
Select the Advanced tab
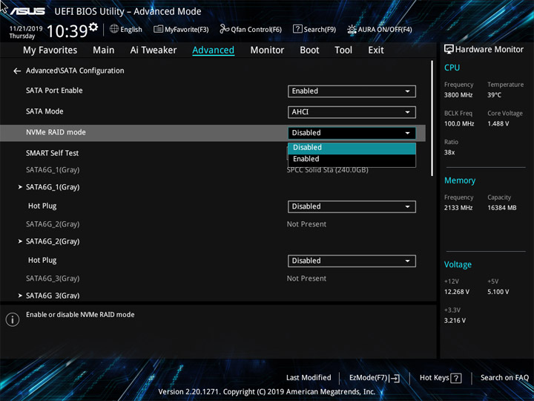pyautogui.click(x=213, y=50)
